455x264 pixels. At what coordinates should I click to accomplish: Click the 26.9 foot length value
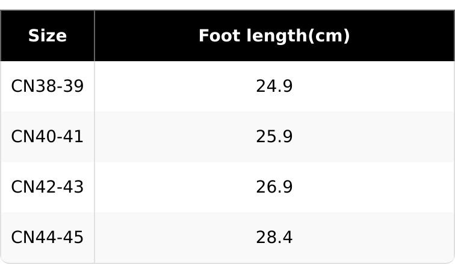coord(274,187)
